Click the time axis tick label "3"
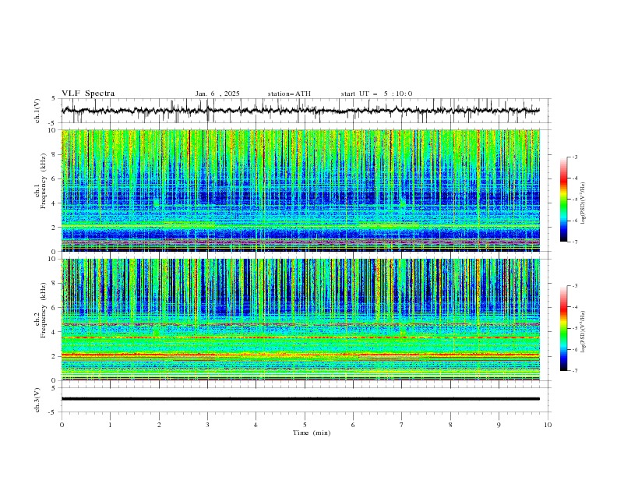617x477 pixels. [x=208, y=425]
